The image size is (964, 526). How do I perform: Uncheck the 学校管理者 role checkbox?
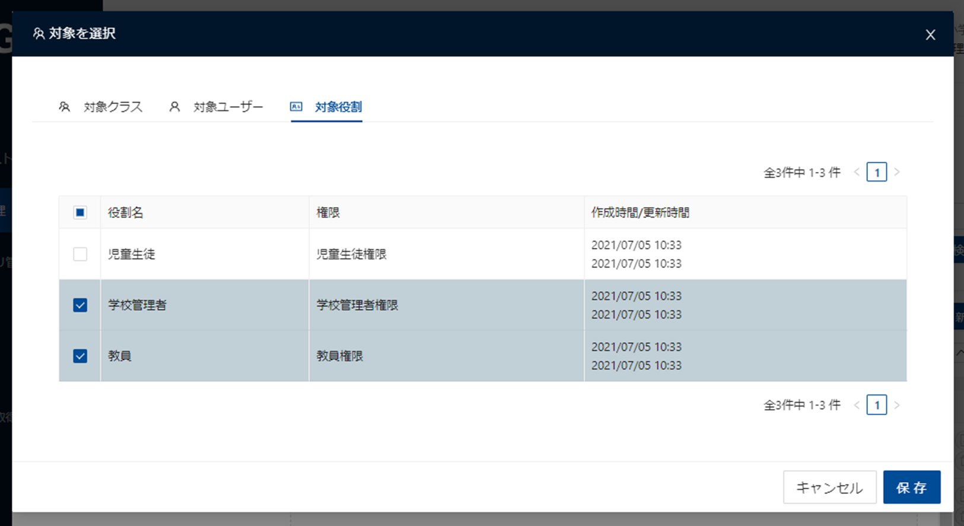pos(80,305)
